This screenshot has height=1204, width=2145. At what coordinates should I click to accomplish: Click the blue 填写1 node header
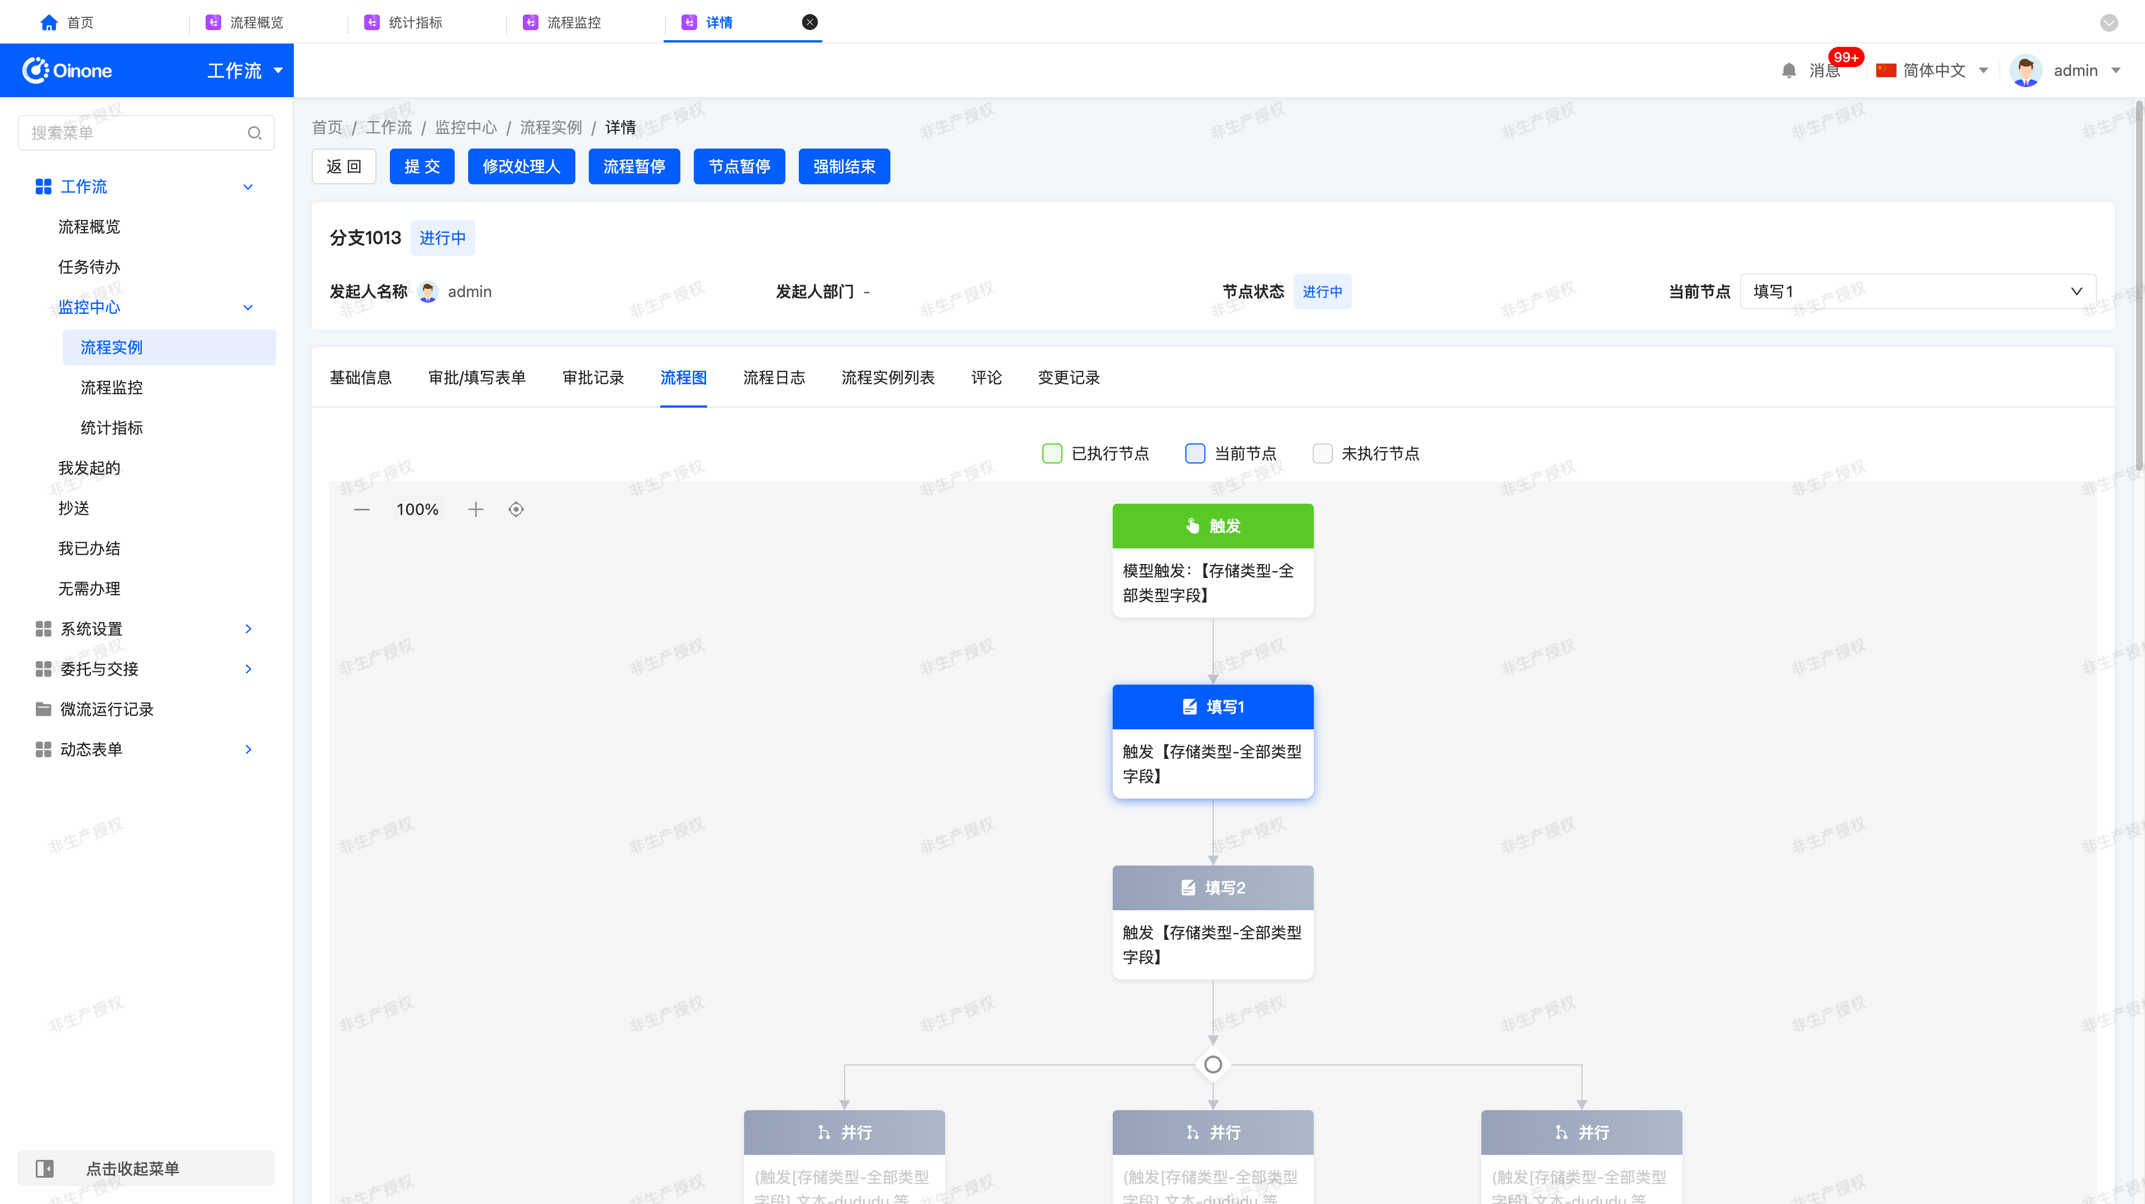tap(1212, 707)
